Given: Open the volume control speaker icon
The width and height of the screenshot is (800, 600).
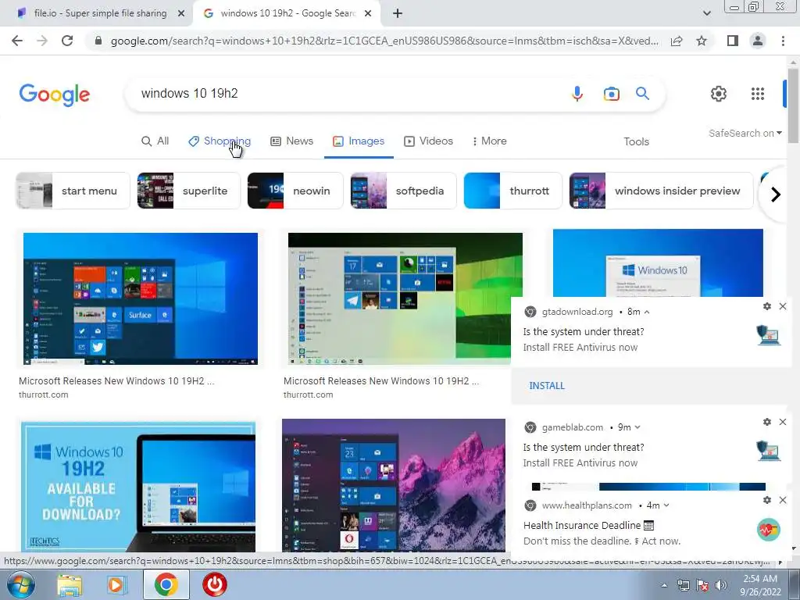Looking at the screenshot, I should 721,585.
